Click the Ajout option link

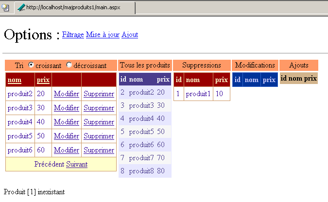[x=130, y=34]
